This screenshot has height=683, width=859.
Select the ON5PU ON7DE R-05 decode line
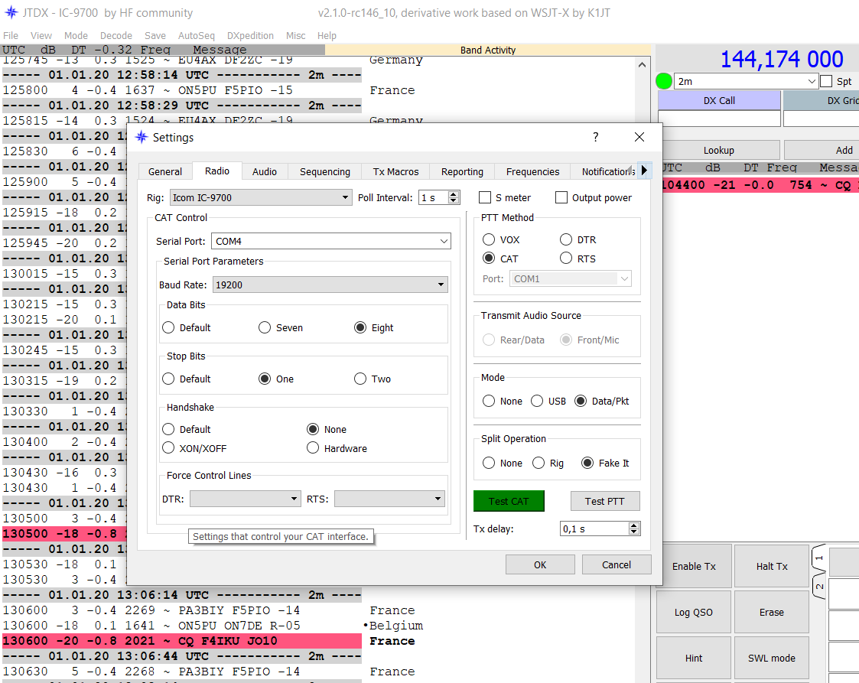tap(182, 626)
